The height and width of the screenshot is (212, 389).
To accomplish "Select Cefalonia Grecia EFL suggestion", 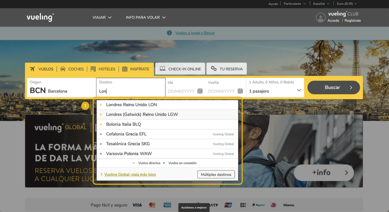I will coord(167,134).
